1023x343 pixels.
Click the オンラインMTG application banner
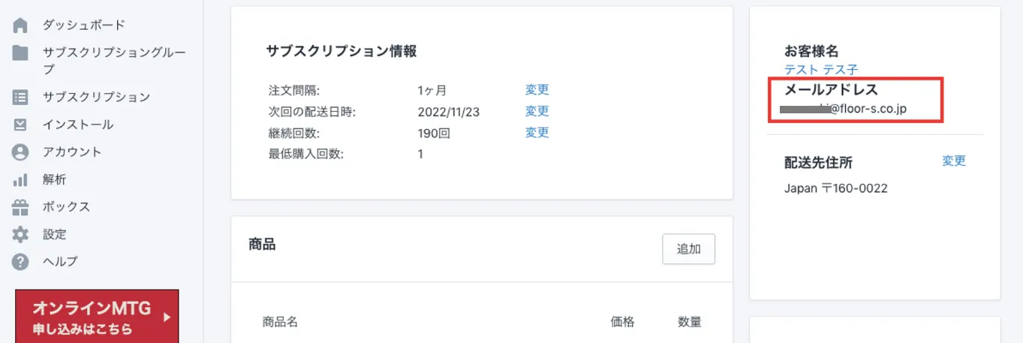(97, 317)
